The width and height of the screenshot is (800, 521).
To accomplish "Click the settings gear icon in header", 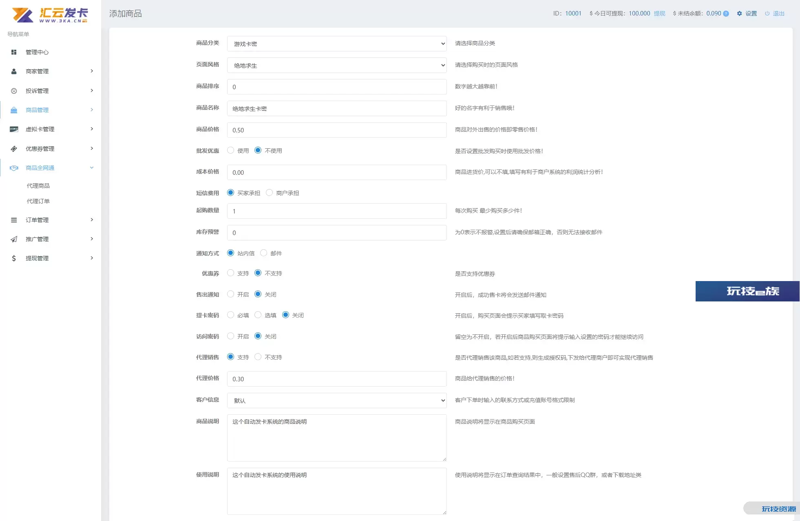I will [x=739, y=13].
